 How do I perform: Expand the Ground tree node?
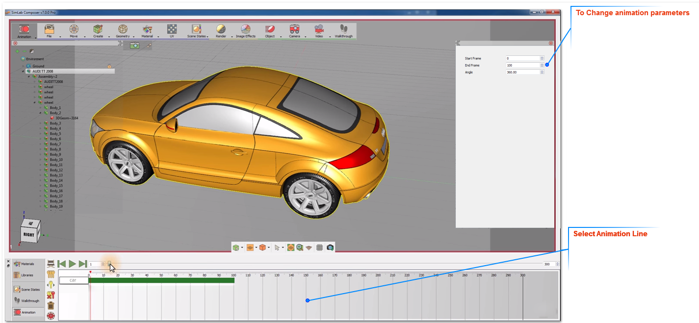(x=23, y=66)
